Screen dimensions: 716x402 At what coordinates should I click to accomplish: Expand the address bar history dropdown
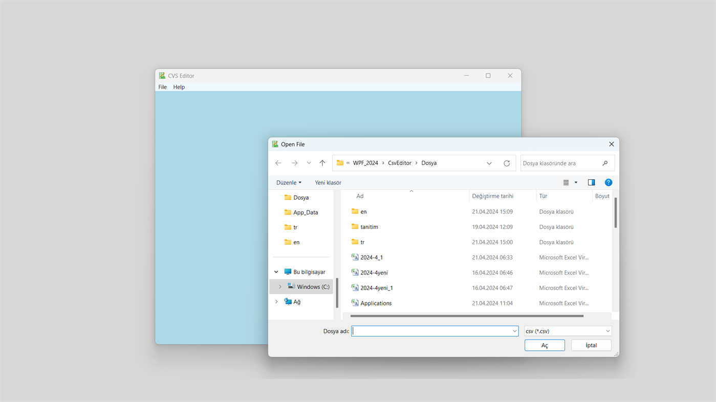click(489, 163)
